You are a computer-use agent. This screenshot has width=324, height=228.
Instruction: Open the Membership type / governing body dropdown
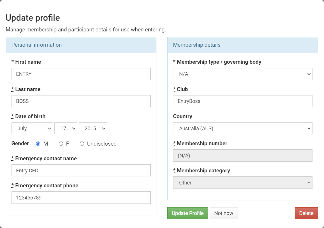coord(242,74)
